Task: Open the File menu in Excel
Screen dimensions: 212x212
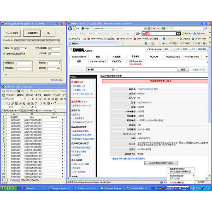Action: 10,95
